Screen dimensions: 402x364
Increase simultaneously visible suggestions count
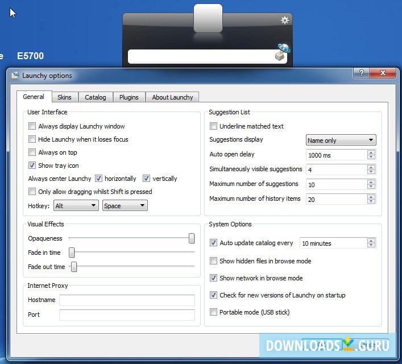tap(371, 167)
